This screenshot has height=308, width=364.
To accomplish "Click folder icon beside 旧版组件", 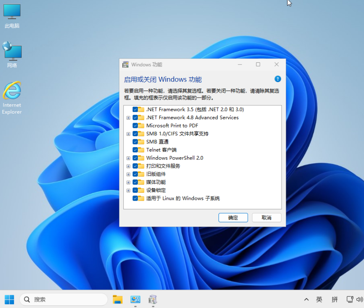I will coord(141,174).
